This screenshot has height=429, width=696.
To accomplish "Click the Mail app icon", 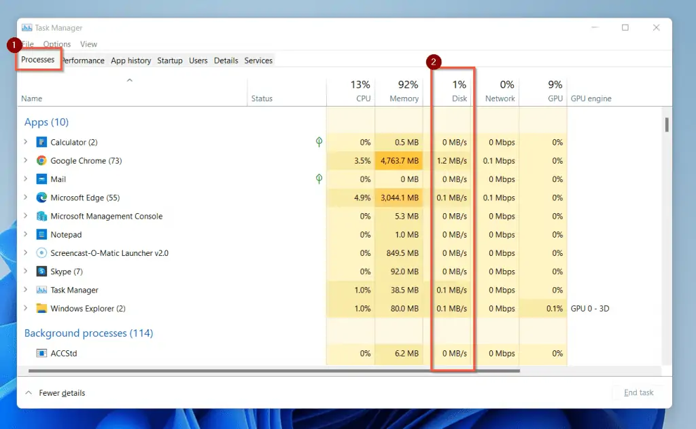I will click(41, 179).
